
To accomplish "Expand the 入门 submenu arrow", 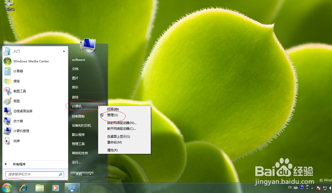I will coord(64,51).
